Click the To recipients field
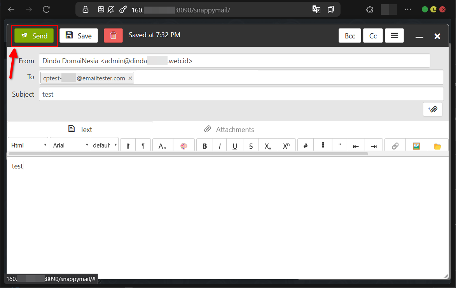Image resolution: width=456 pixels, height=288 pixels. point(241,78)
